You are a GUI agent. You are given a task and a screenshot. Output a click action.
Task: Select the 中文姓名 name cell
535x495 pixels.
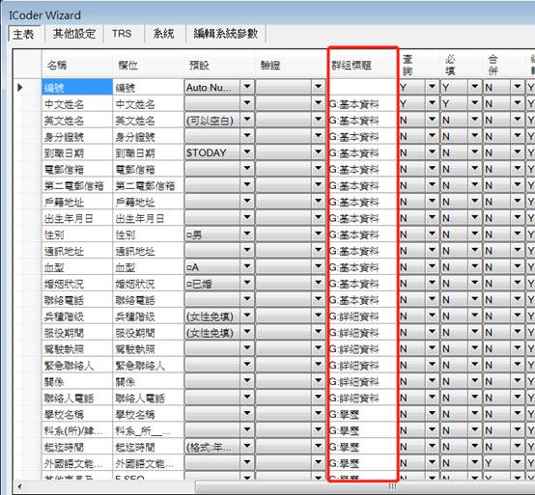pos(77,103)
